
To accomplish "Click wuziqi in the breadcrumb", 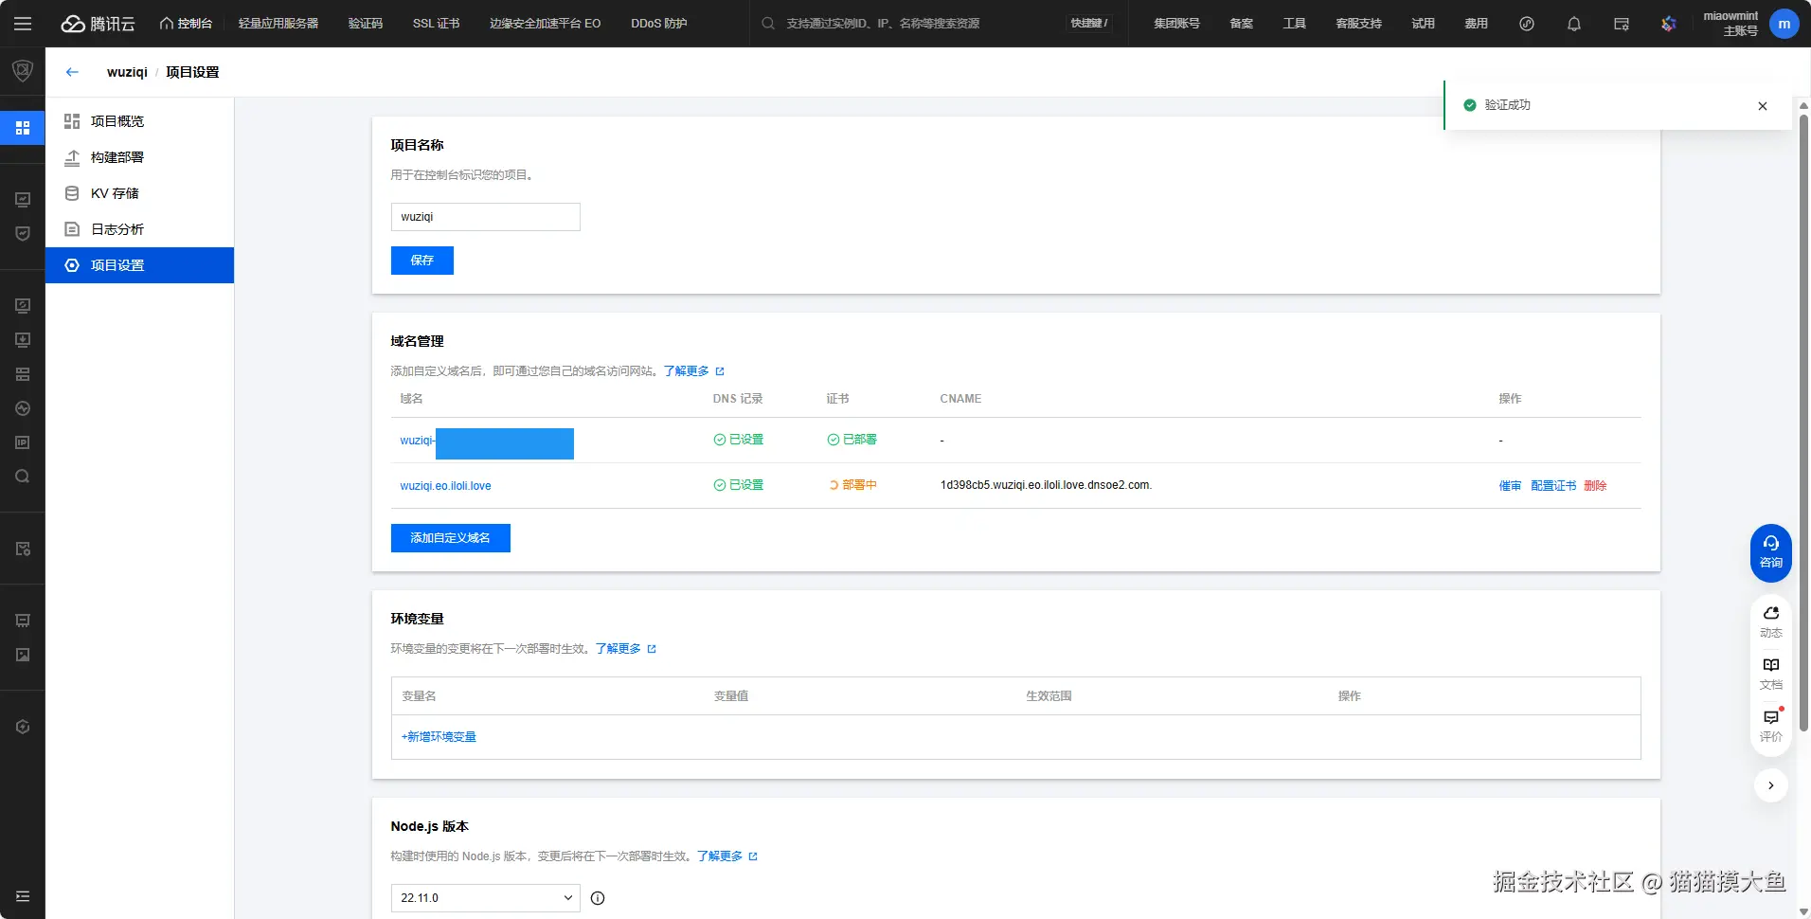I will pyautogui.click(x=127, y=72).
